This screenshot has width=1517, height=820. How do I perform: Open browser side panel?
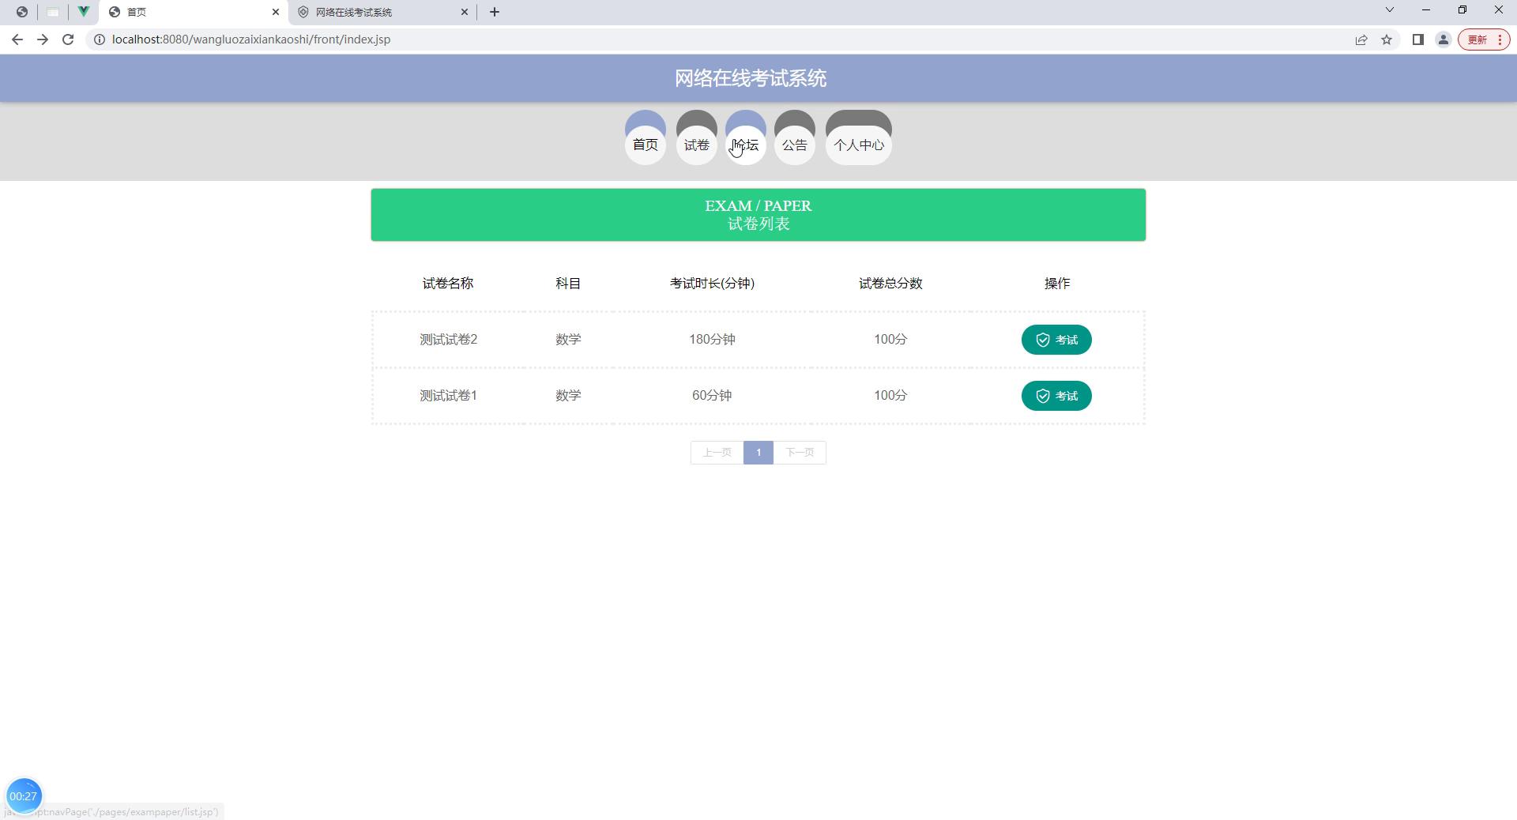tap(1417, 39)
